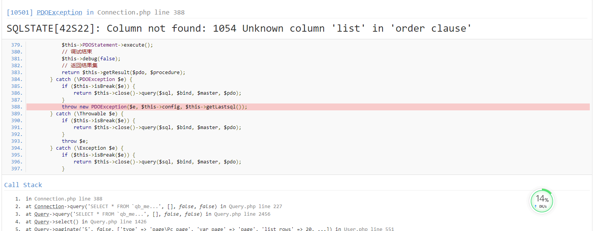Select the SQLSTATE error message heading
The width and height of the screenshot is (594, 231).
click(x=239, y=29)
